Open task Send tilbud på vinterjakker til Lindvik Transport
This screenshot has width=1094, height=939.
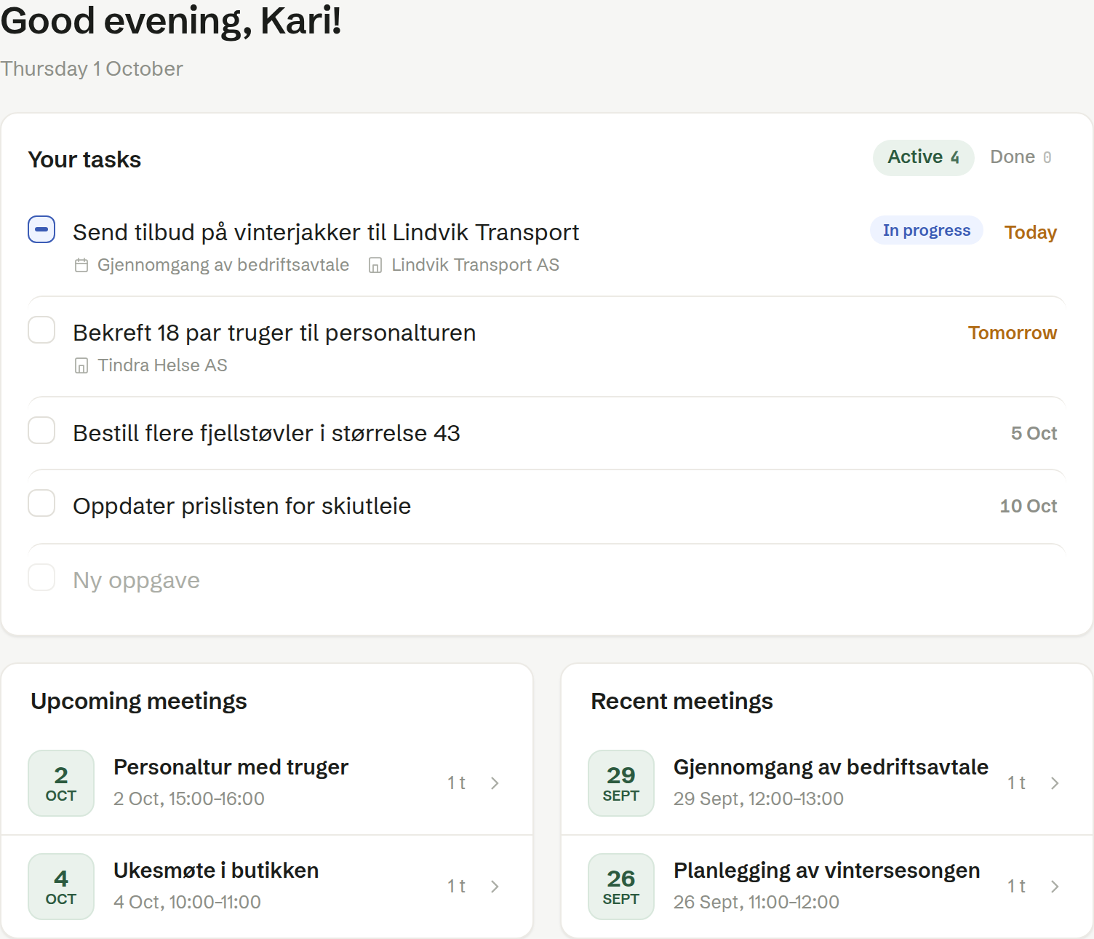point(326,232)
